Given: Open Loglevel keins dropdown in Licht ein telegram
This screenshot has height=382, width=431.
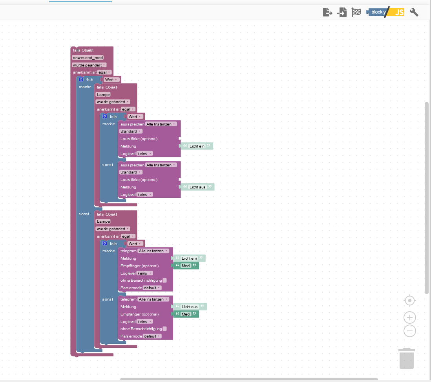Looking at the screenshot, I should tap(144, 273).
